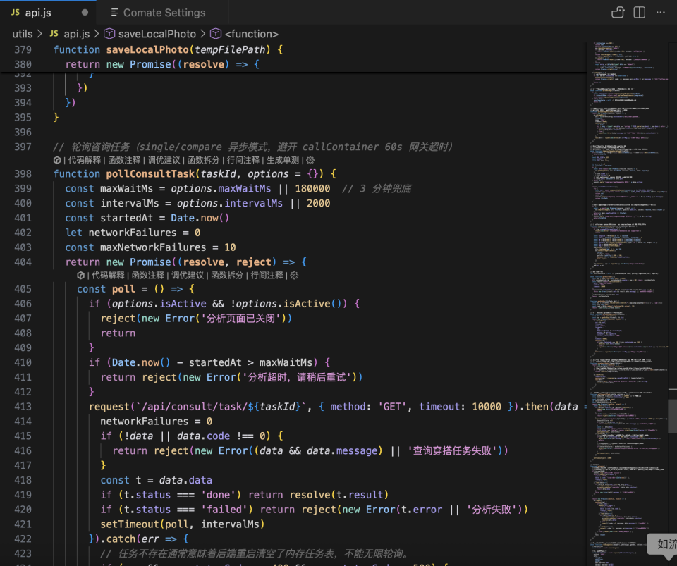Click Comate hexagon icon above const poll
This screenshot has width=677, height=566.
[x=80, y=275]
